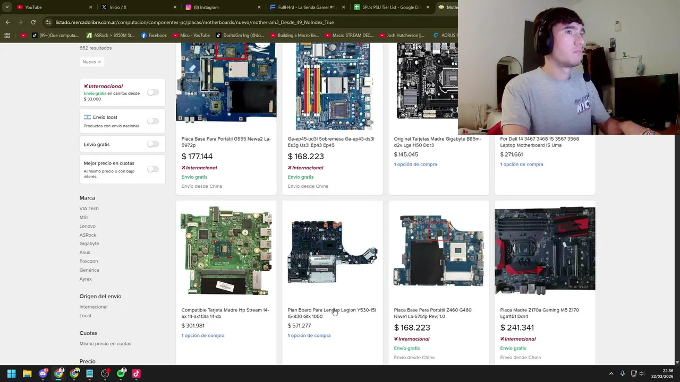Filter by brand Lenovo

[x=88, y=227]
